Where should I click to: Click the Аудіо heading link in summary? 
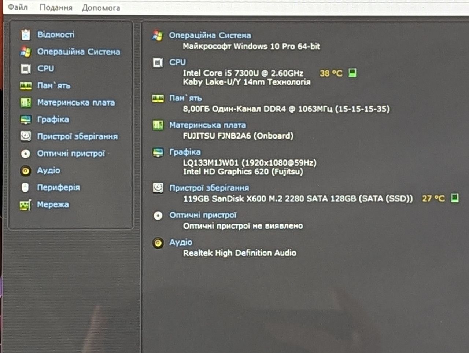coord(181,242)
